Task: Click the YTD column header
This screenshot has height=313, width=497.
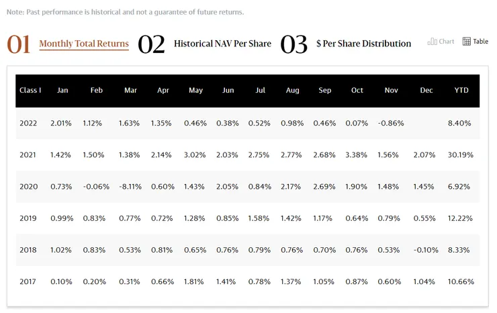Action: tap(461, 90)
